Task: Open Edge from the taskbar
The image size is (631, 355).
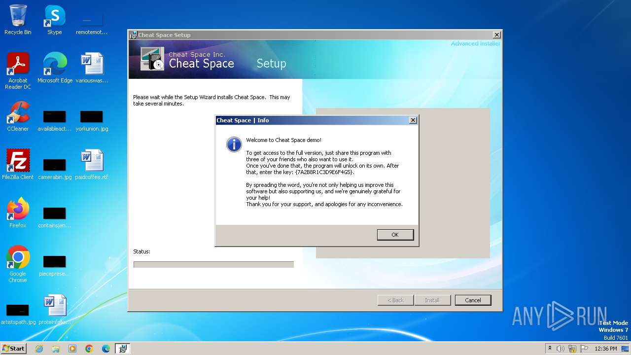Action: click(x=106, y=349)
